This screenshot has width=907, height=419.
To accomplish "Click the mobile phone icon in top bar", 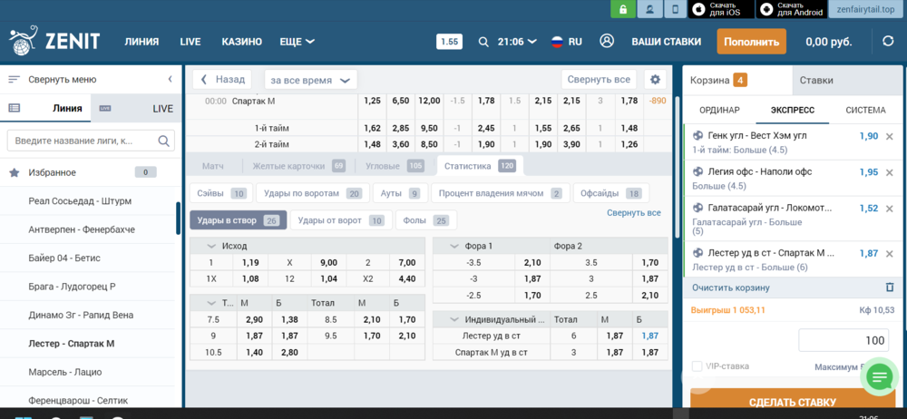I will point(675,9).
